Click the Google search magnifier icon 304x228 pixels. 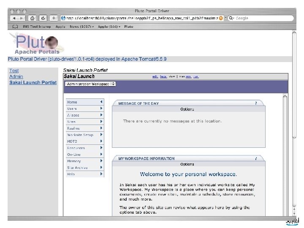(x=231, y=18)
